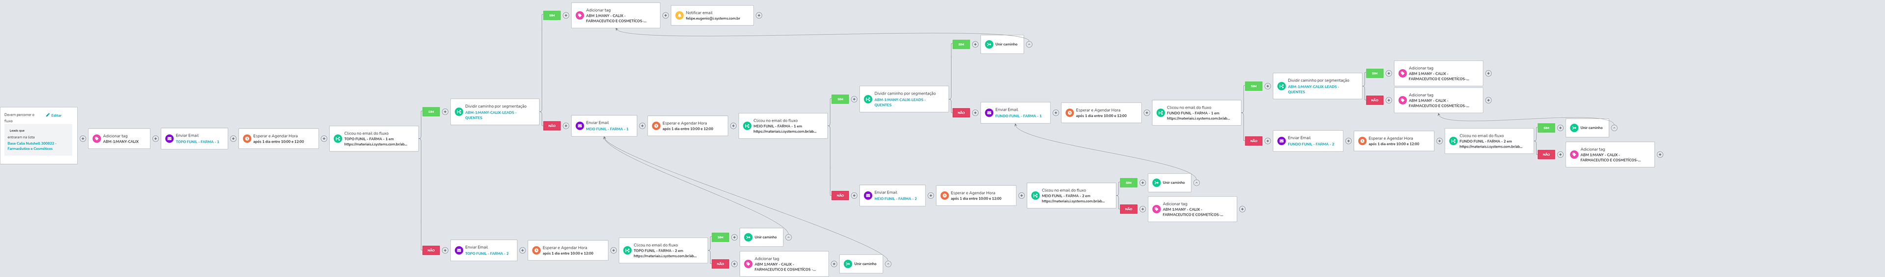The width and height of the screenshot is (1885, 277).
Task: Select purple email icon of MEIO FUNIL - FARMA - 1
Action: tap(579, 126)
